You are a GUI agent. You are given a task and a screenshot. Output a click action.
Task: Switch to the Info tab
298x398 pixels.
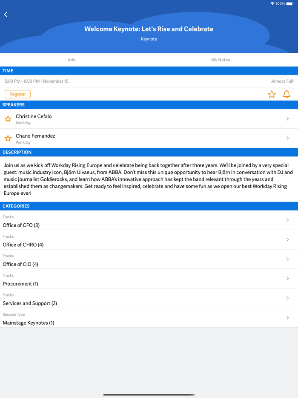pyautogui.click(x=72, y=60)
